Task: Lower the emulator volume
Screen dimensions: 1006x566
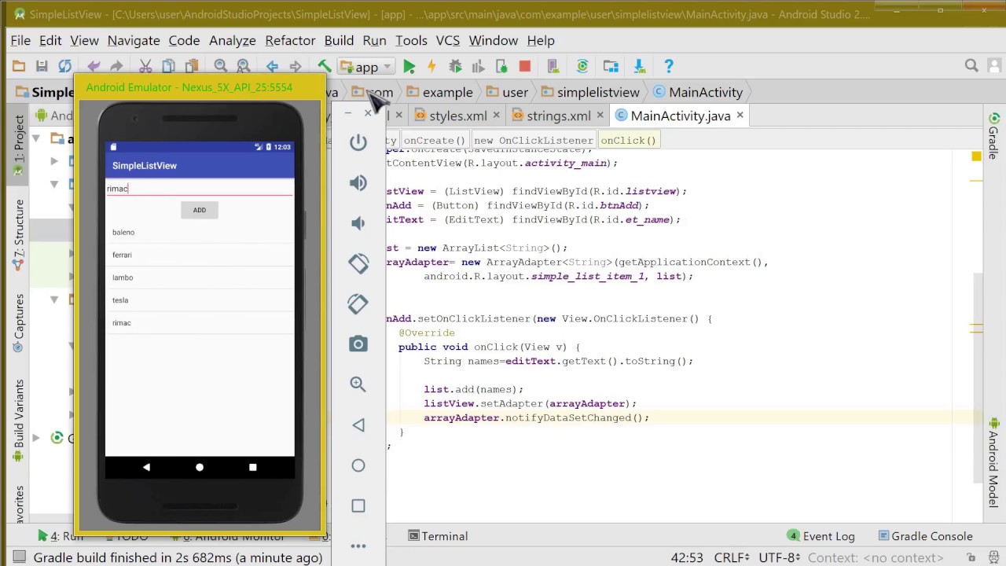Action: pyautogui.click(x=358, y=223)
